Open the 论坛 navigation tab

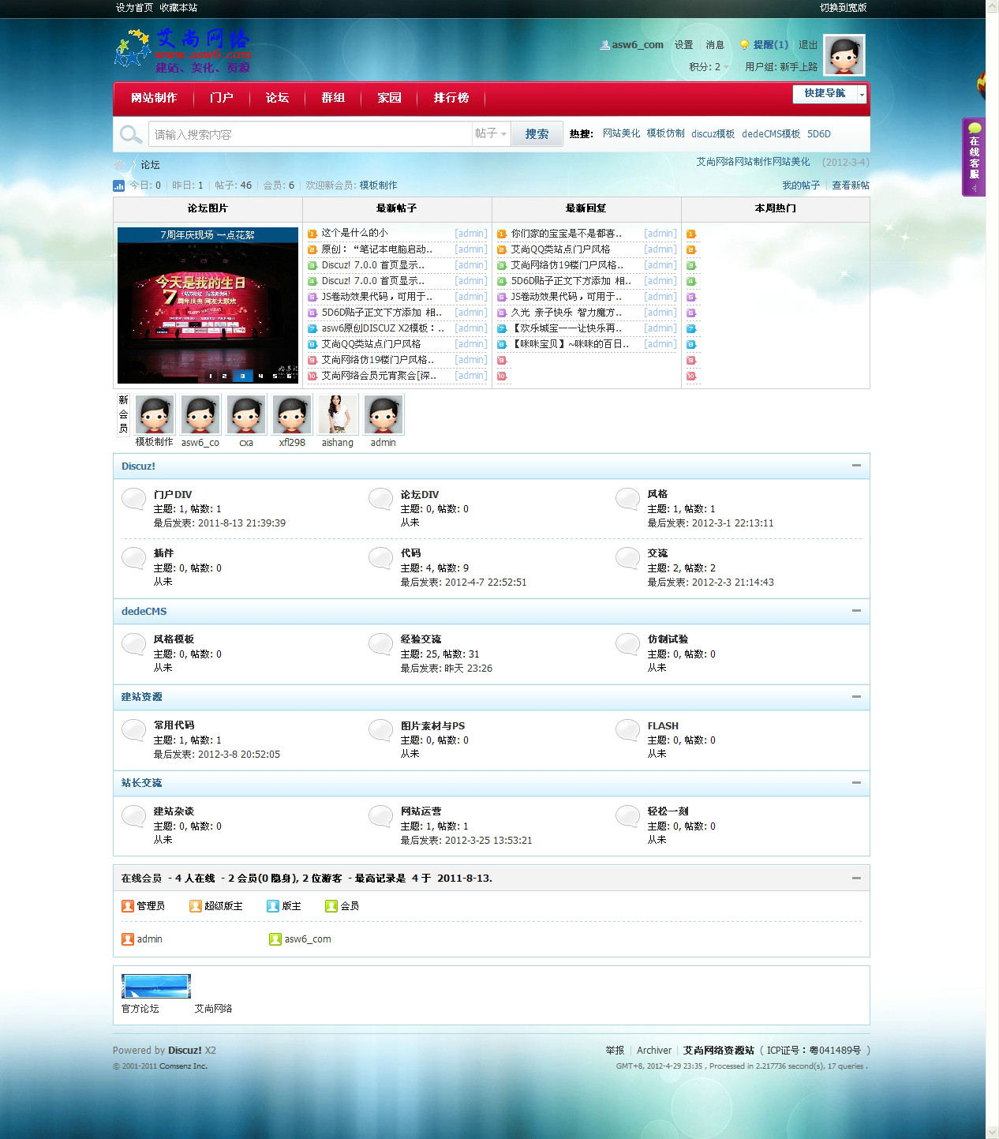pos(277,98)
